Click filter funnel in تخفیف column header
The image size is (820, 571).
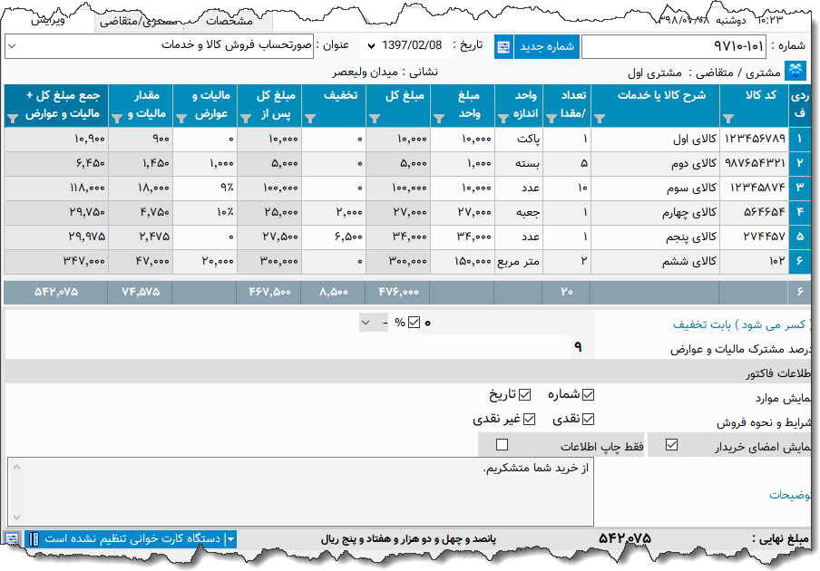pyautogui.click(x=309, y=118)
